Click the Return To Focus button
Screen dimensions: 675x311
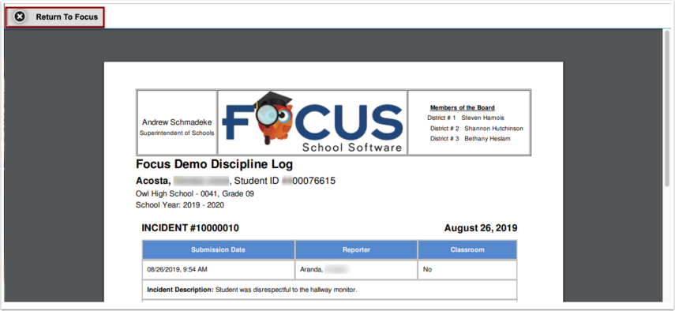(55, 17)
